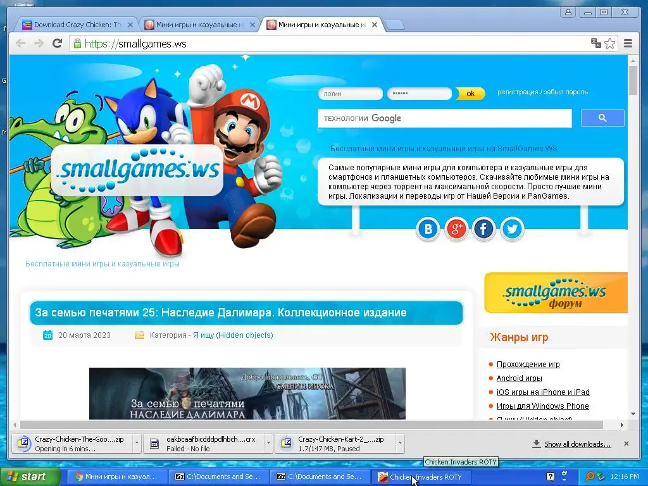
Task: Open the Прохождение игр genre link
Action: point(528,364)
